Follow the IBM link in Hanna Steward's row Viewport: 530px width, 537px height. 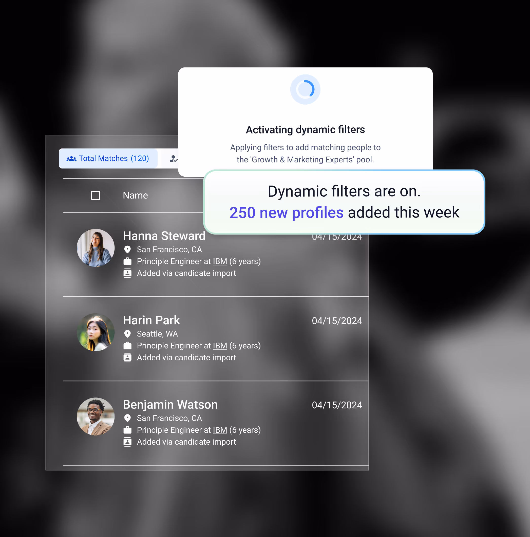click(x=220, y=262)
